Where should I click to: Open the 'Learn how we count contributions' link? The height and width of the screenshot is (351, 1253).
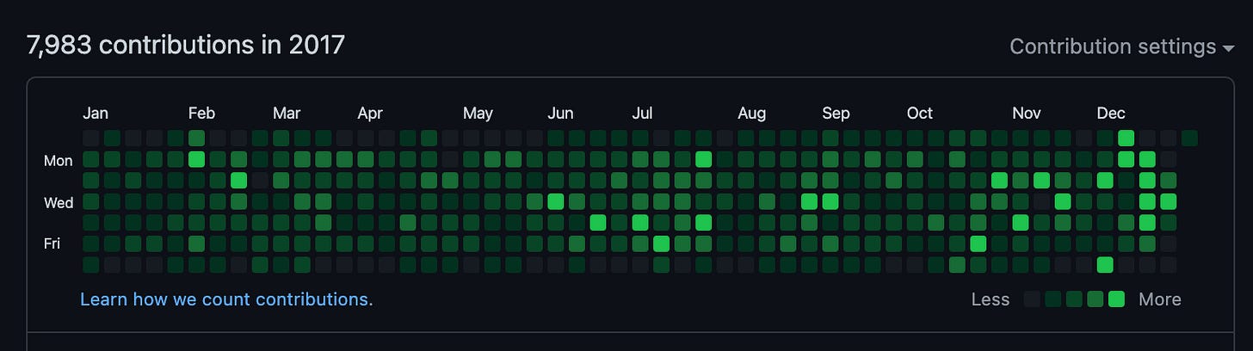point(226,299)
